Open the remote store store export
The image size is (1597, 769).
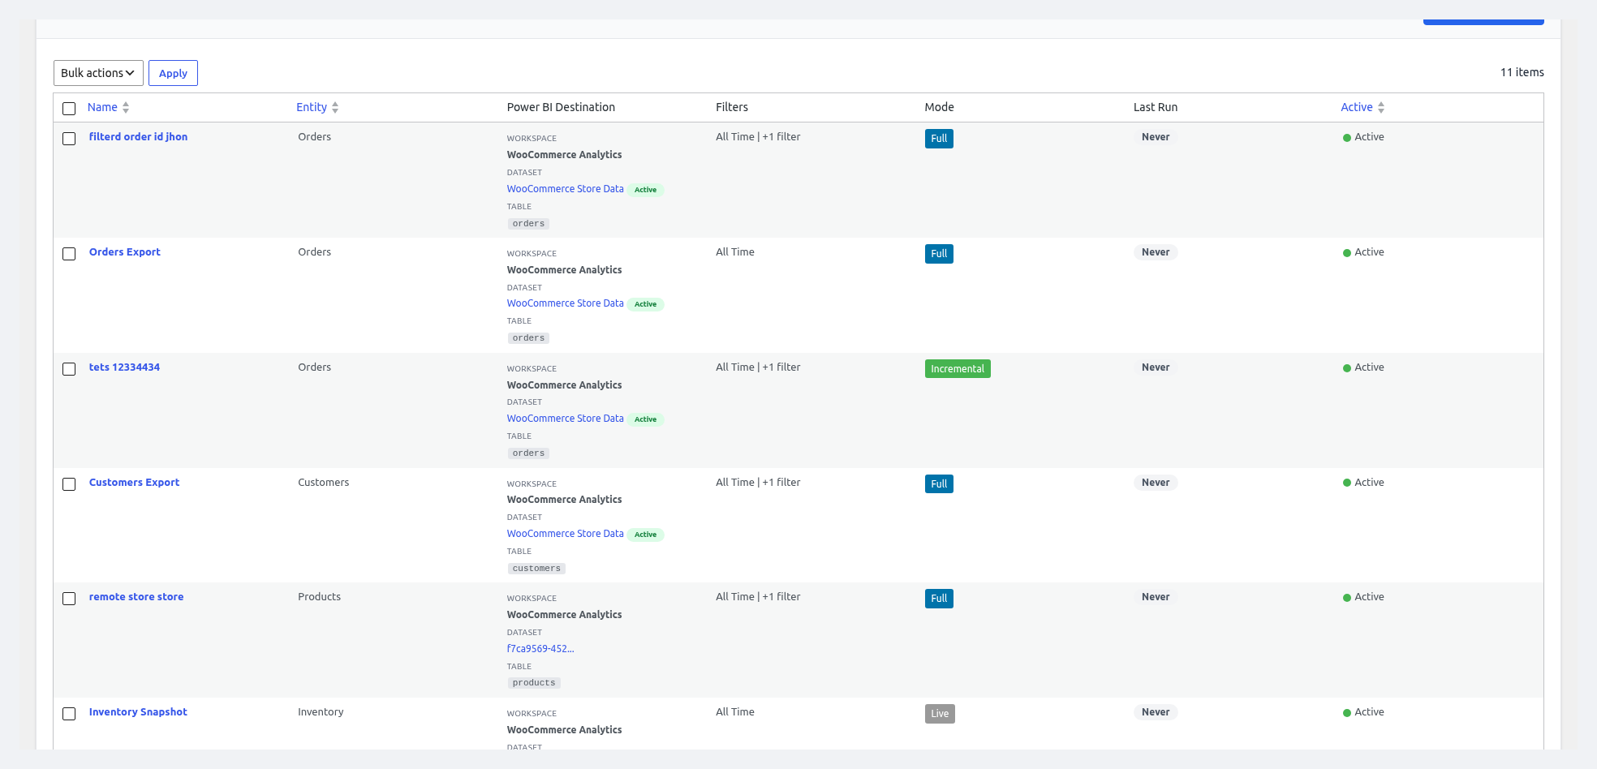[x=136, y=597]
